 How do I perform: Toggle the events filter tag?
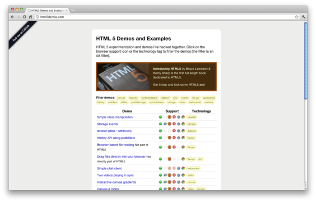(185, 98)
